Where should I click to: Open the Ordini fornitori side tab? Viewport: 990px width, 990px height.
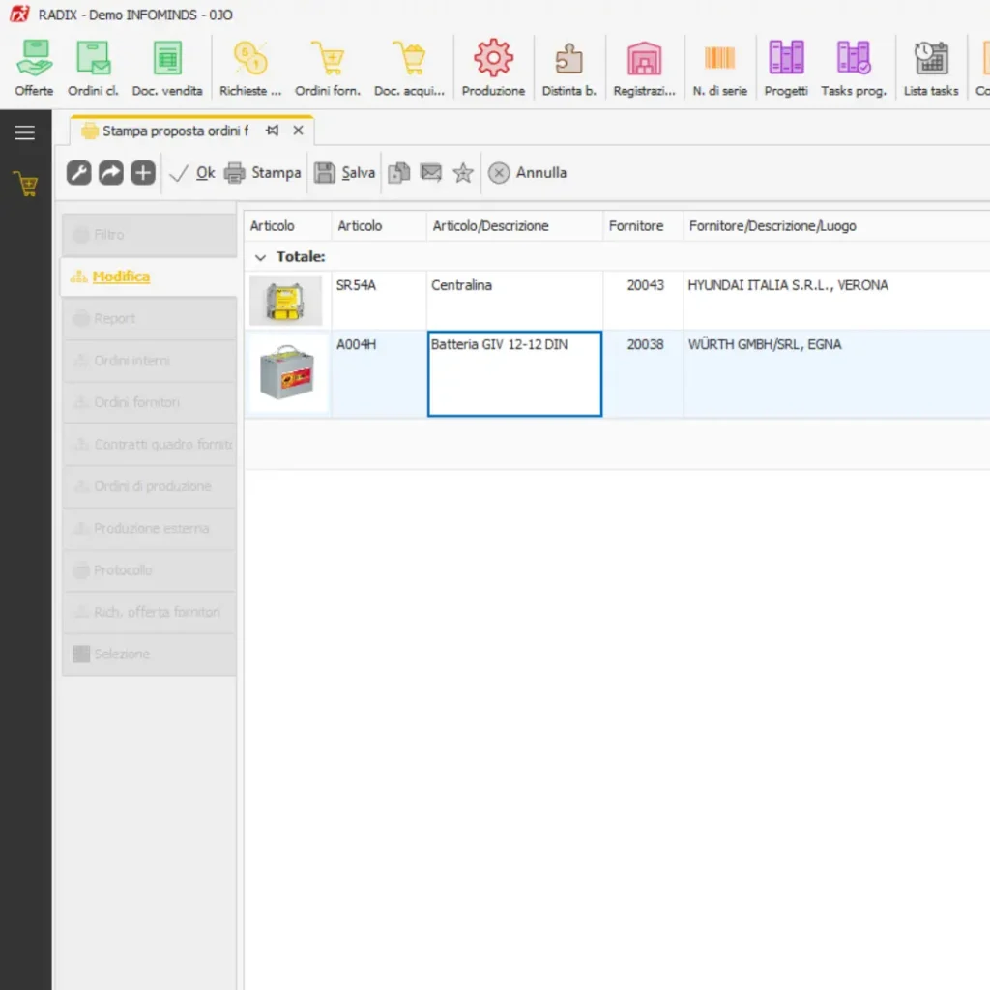[149, 403]
